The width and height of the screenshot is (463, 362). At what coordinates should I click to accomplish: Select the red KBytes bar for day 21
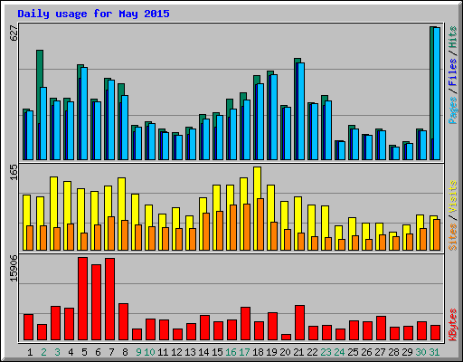pyautogui.click(x=299, y=323)
